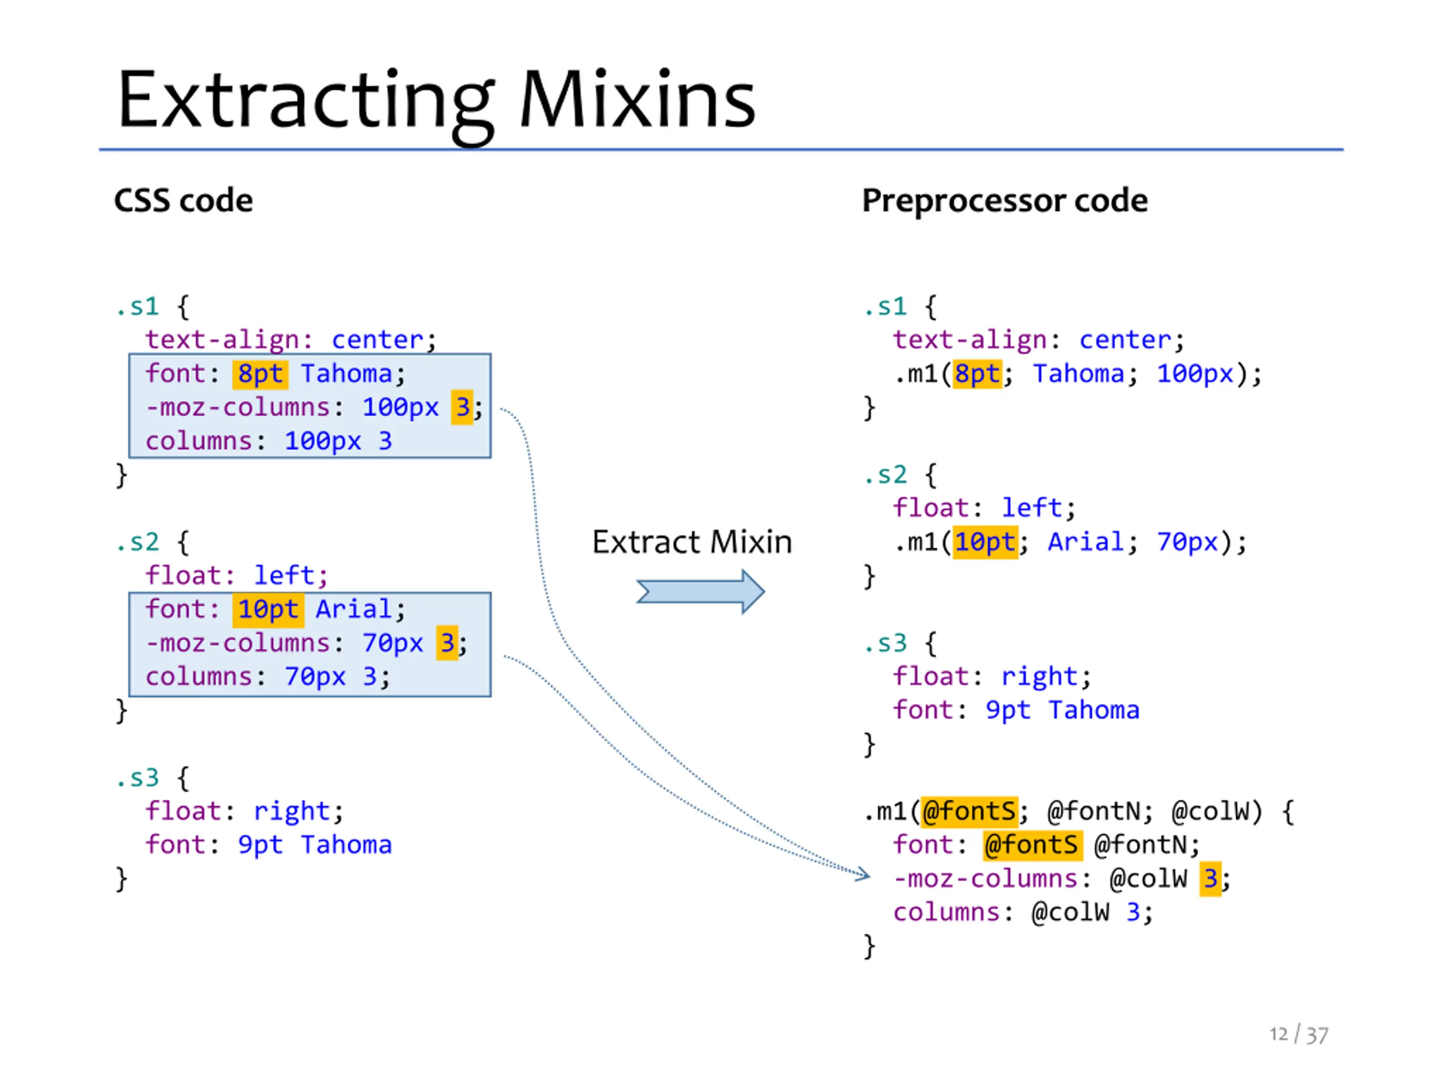Click the '.m1(@fontS; @fontN; @colW) {' mixin declaration
The image size is (1443, 1082).
click(x=1079, y=812)
